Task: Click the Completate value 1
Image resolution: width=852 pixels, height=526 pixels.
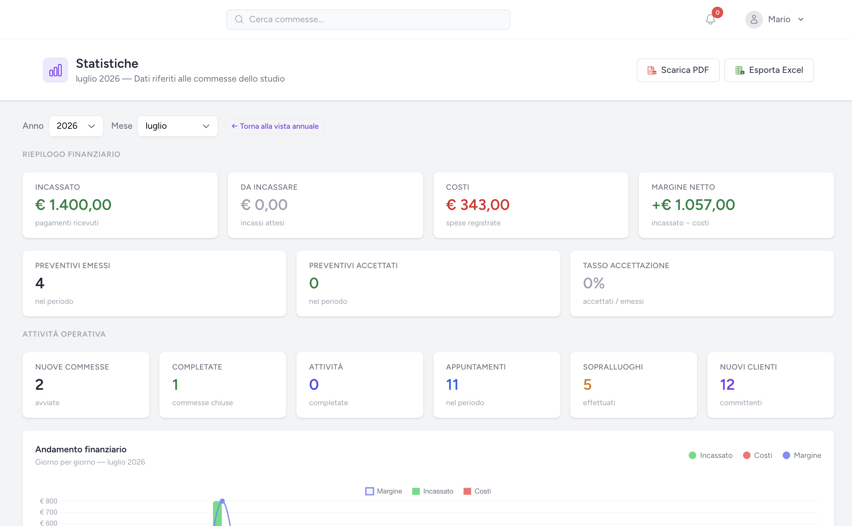Action: (x=175, y=385)
